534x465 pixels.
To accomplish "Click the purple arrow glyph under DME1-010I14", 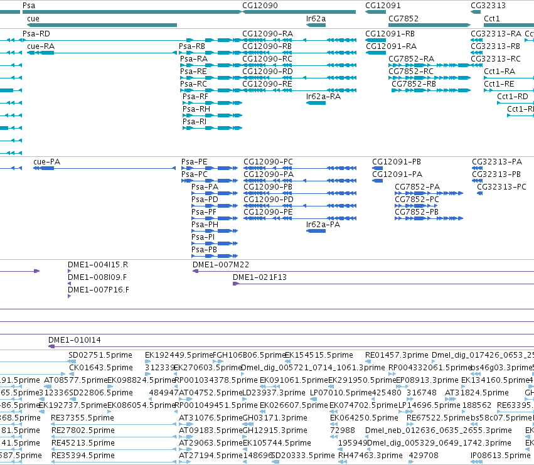I will click(51, 346).
